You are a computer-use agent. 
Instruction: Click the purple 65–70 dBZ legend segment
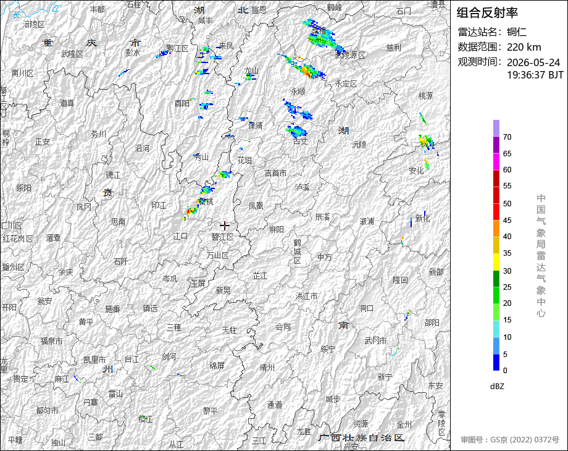[496, 145]
